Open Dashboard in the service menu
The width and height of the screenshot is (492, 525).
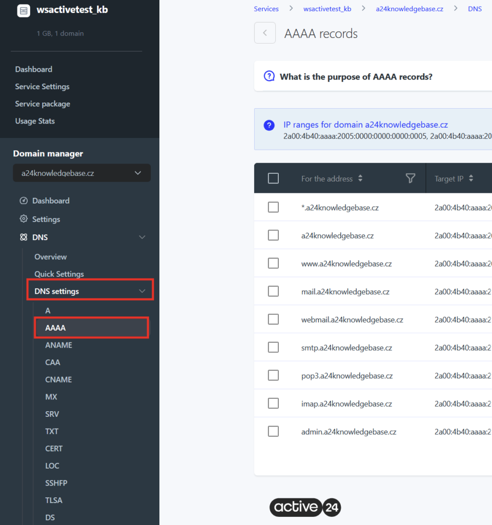33,69
